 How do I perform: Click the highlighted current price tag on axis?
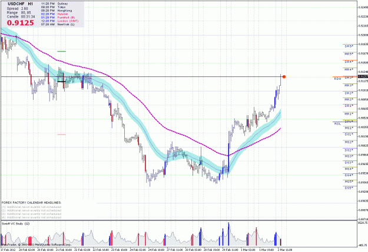point(362,76)
